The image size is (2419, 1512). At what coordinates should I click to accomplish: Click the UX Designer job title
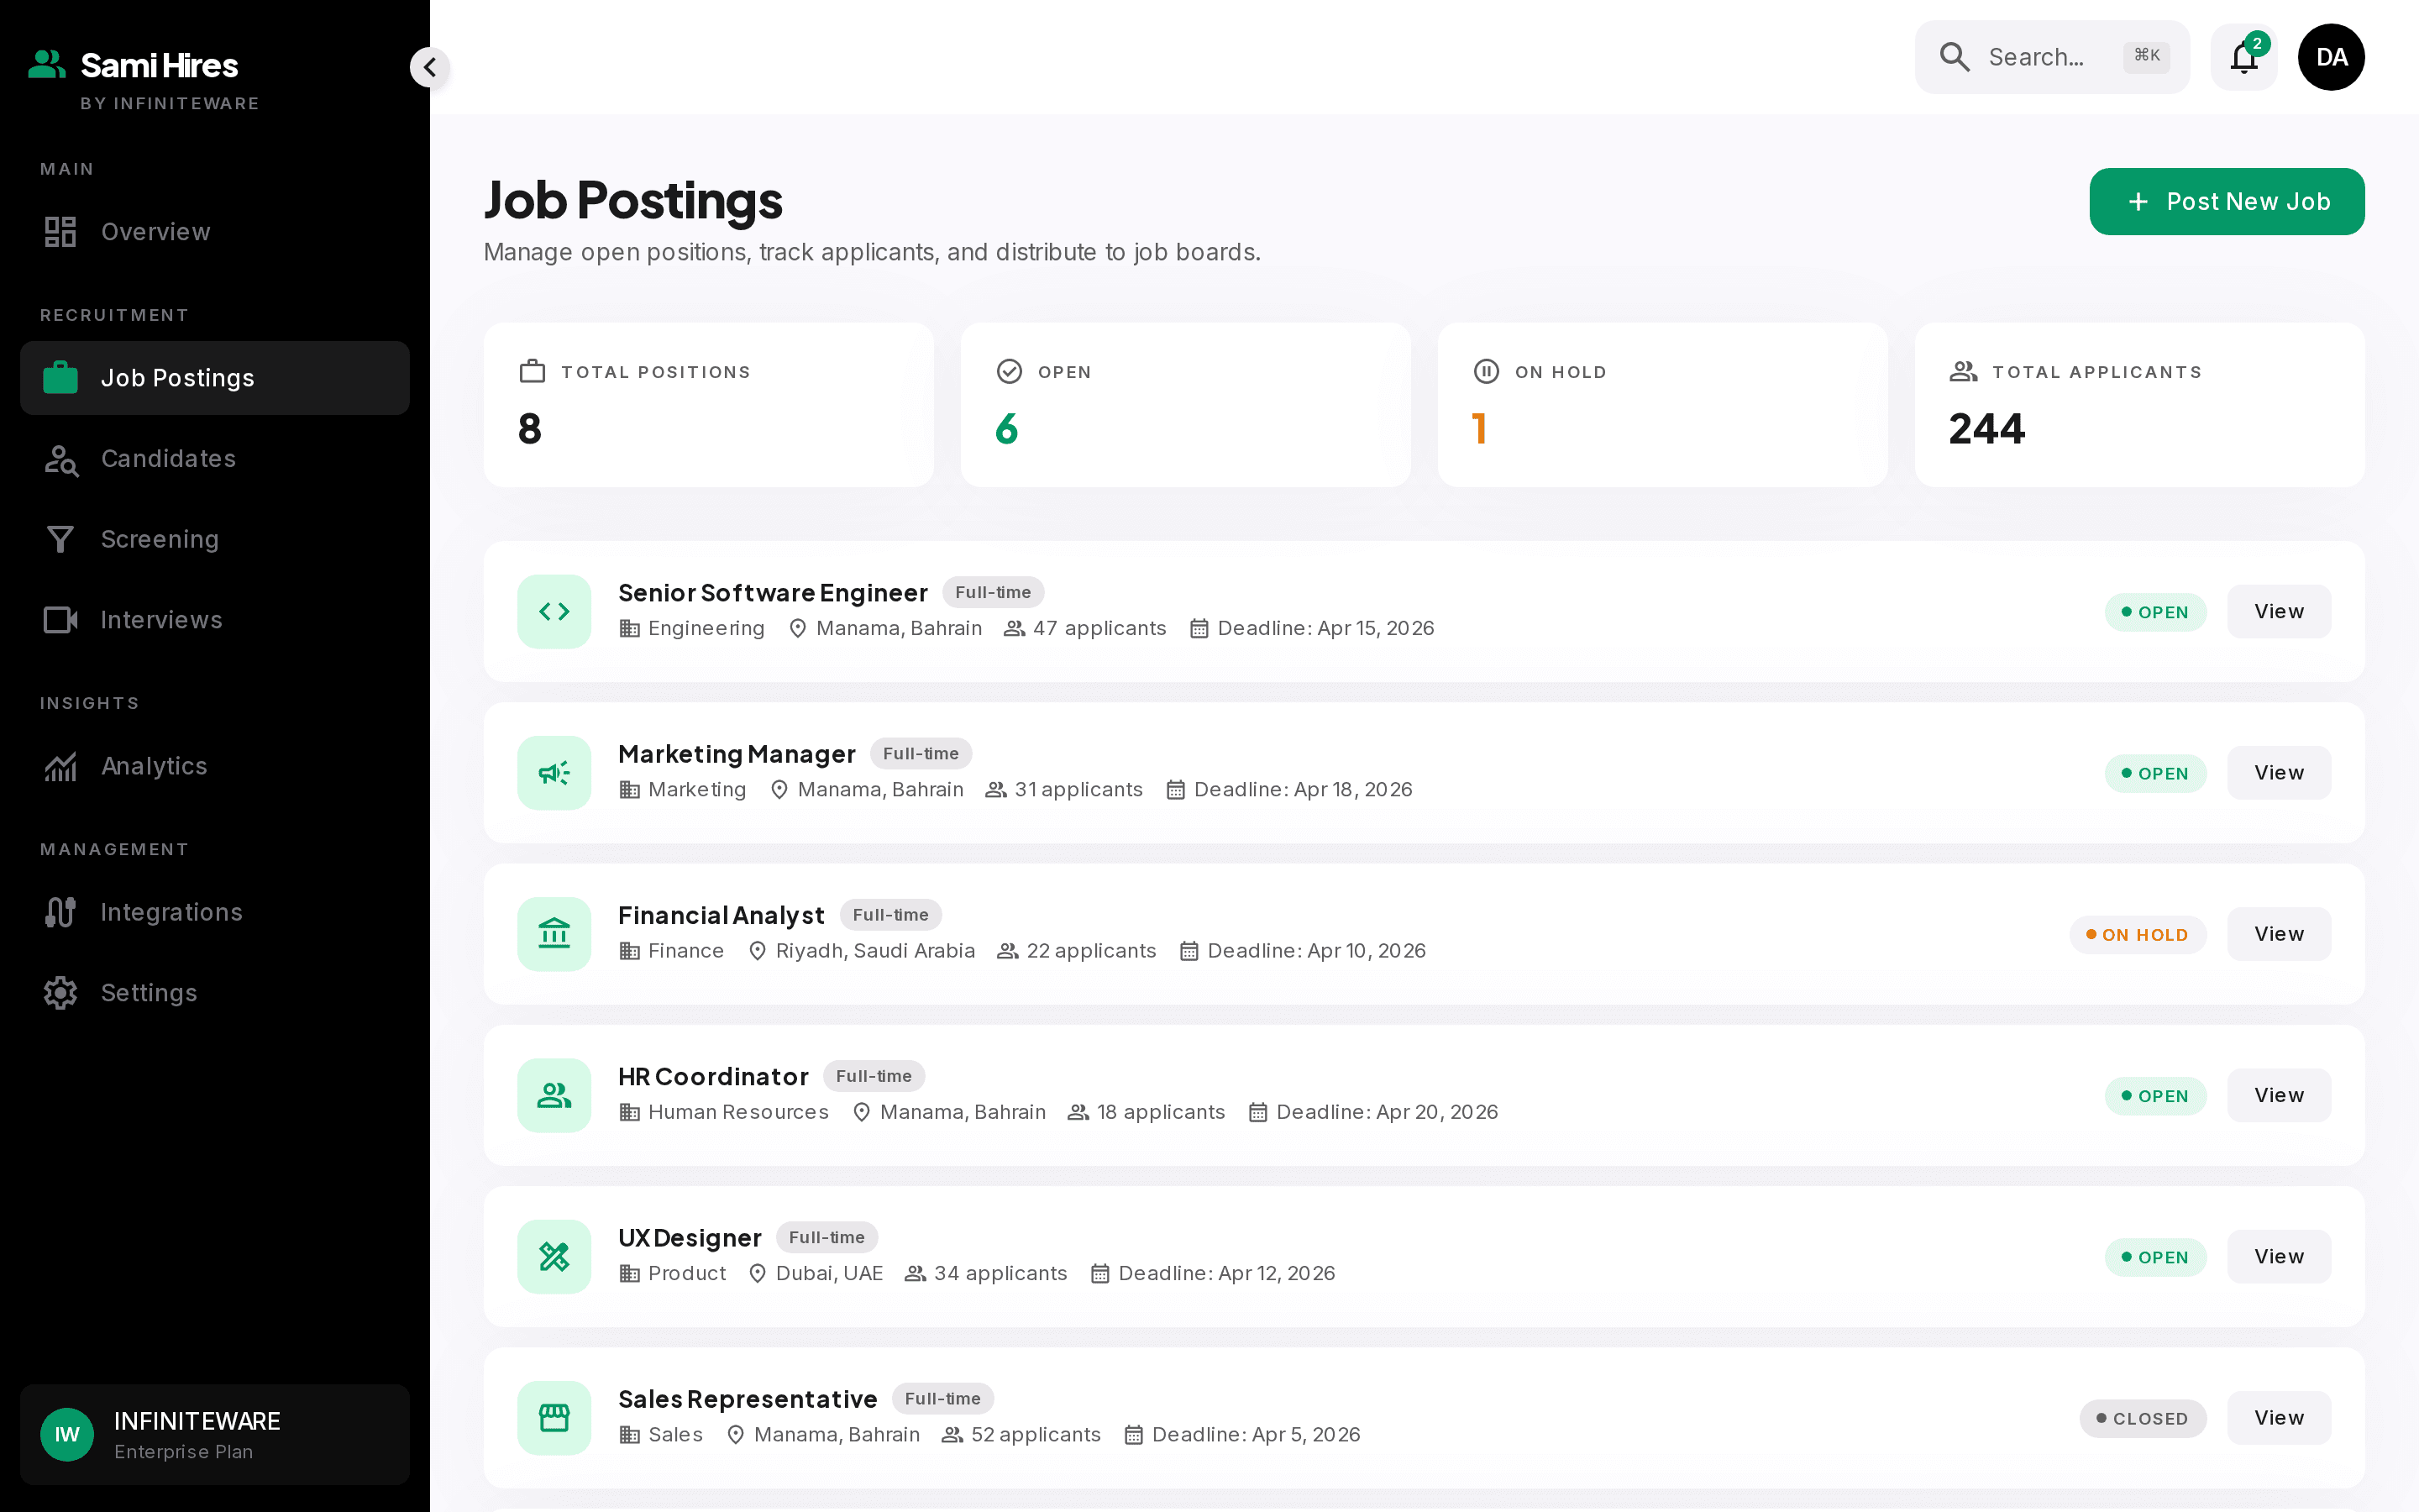(690, 1238)
